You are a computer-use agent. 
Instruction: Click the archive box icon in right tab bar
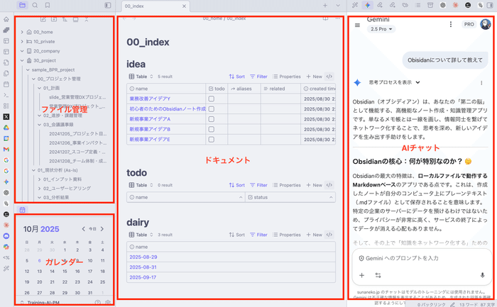[430, 5]
